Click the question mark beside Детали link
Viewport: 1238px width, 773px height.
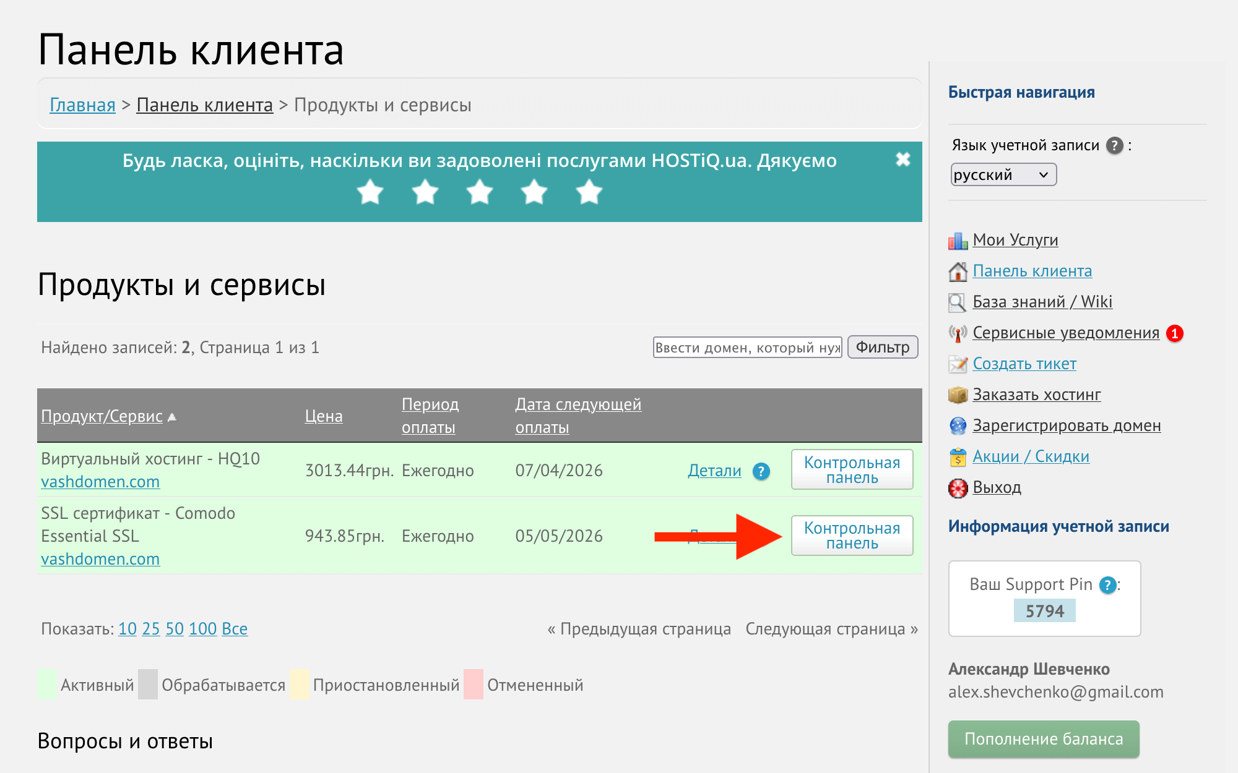point(761,471)
